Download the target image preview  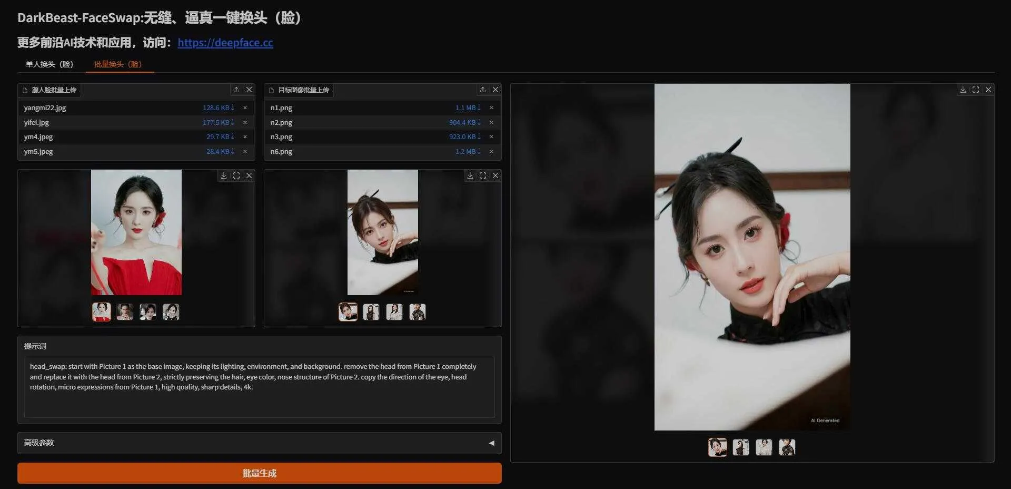tap(469, 175)
